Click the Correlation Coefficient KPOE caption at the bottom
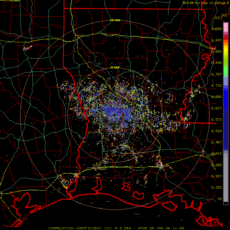230x230 pixels. click(x=116, y=228)
